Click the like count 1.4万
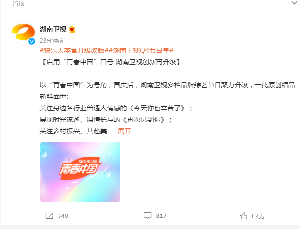Image resolution: width=300 pixels, height=229 pixels. [258, 217]
